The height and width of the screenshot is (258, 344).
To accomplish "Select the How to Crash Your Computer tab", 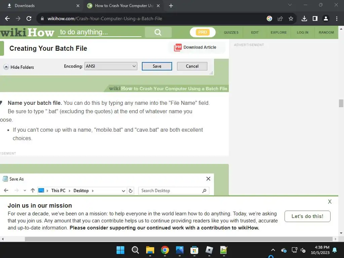I will [123, 6].
